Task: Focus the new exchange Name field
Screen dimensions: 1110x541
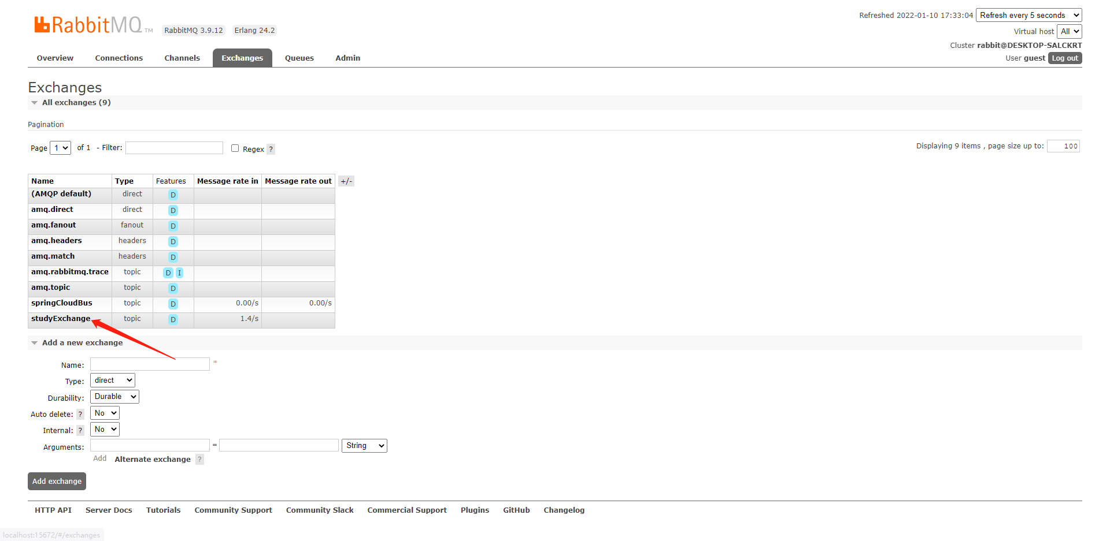Action: click(150, 364)
